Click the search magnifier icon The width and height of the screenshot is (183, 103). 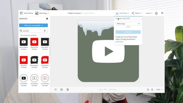pos(21,31)
